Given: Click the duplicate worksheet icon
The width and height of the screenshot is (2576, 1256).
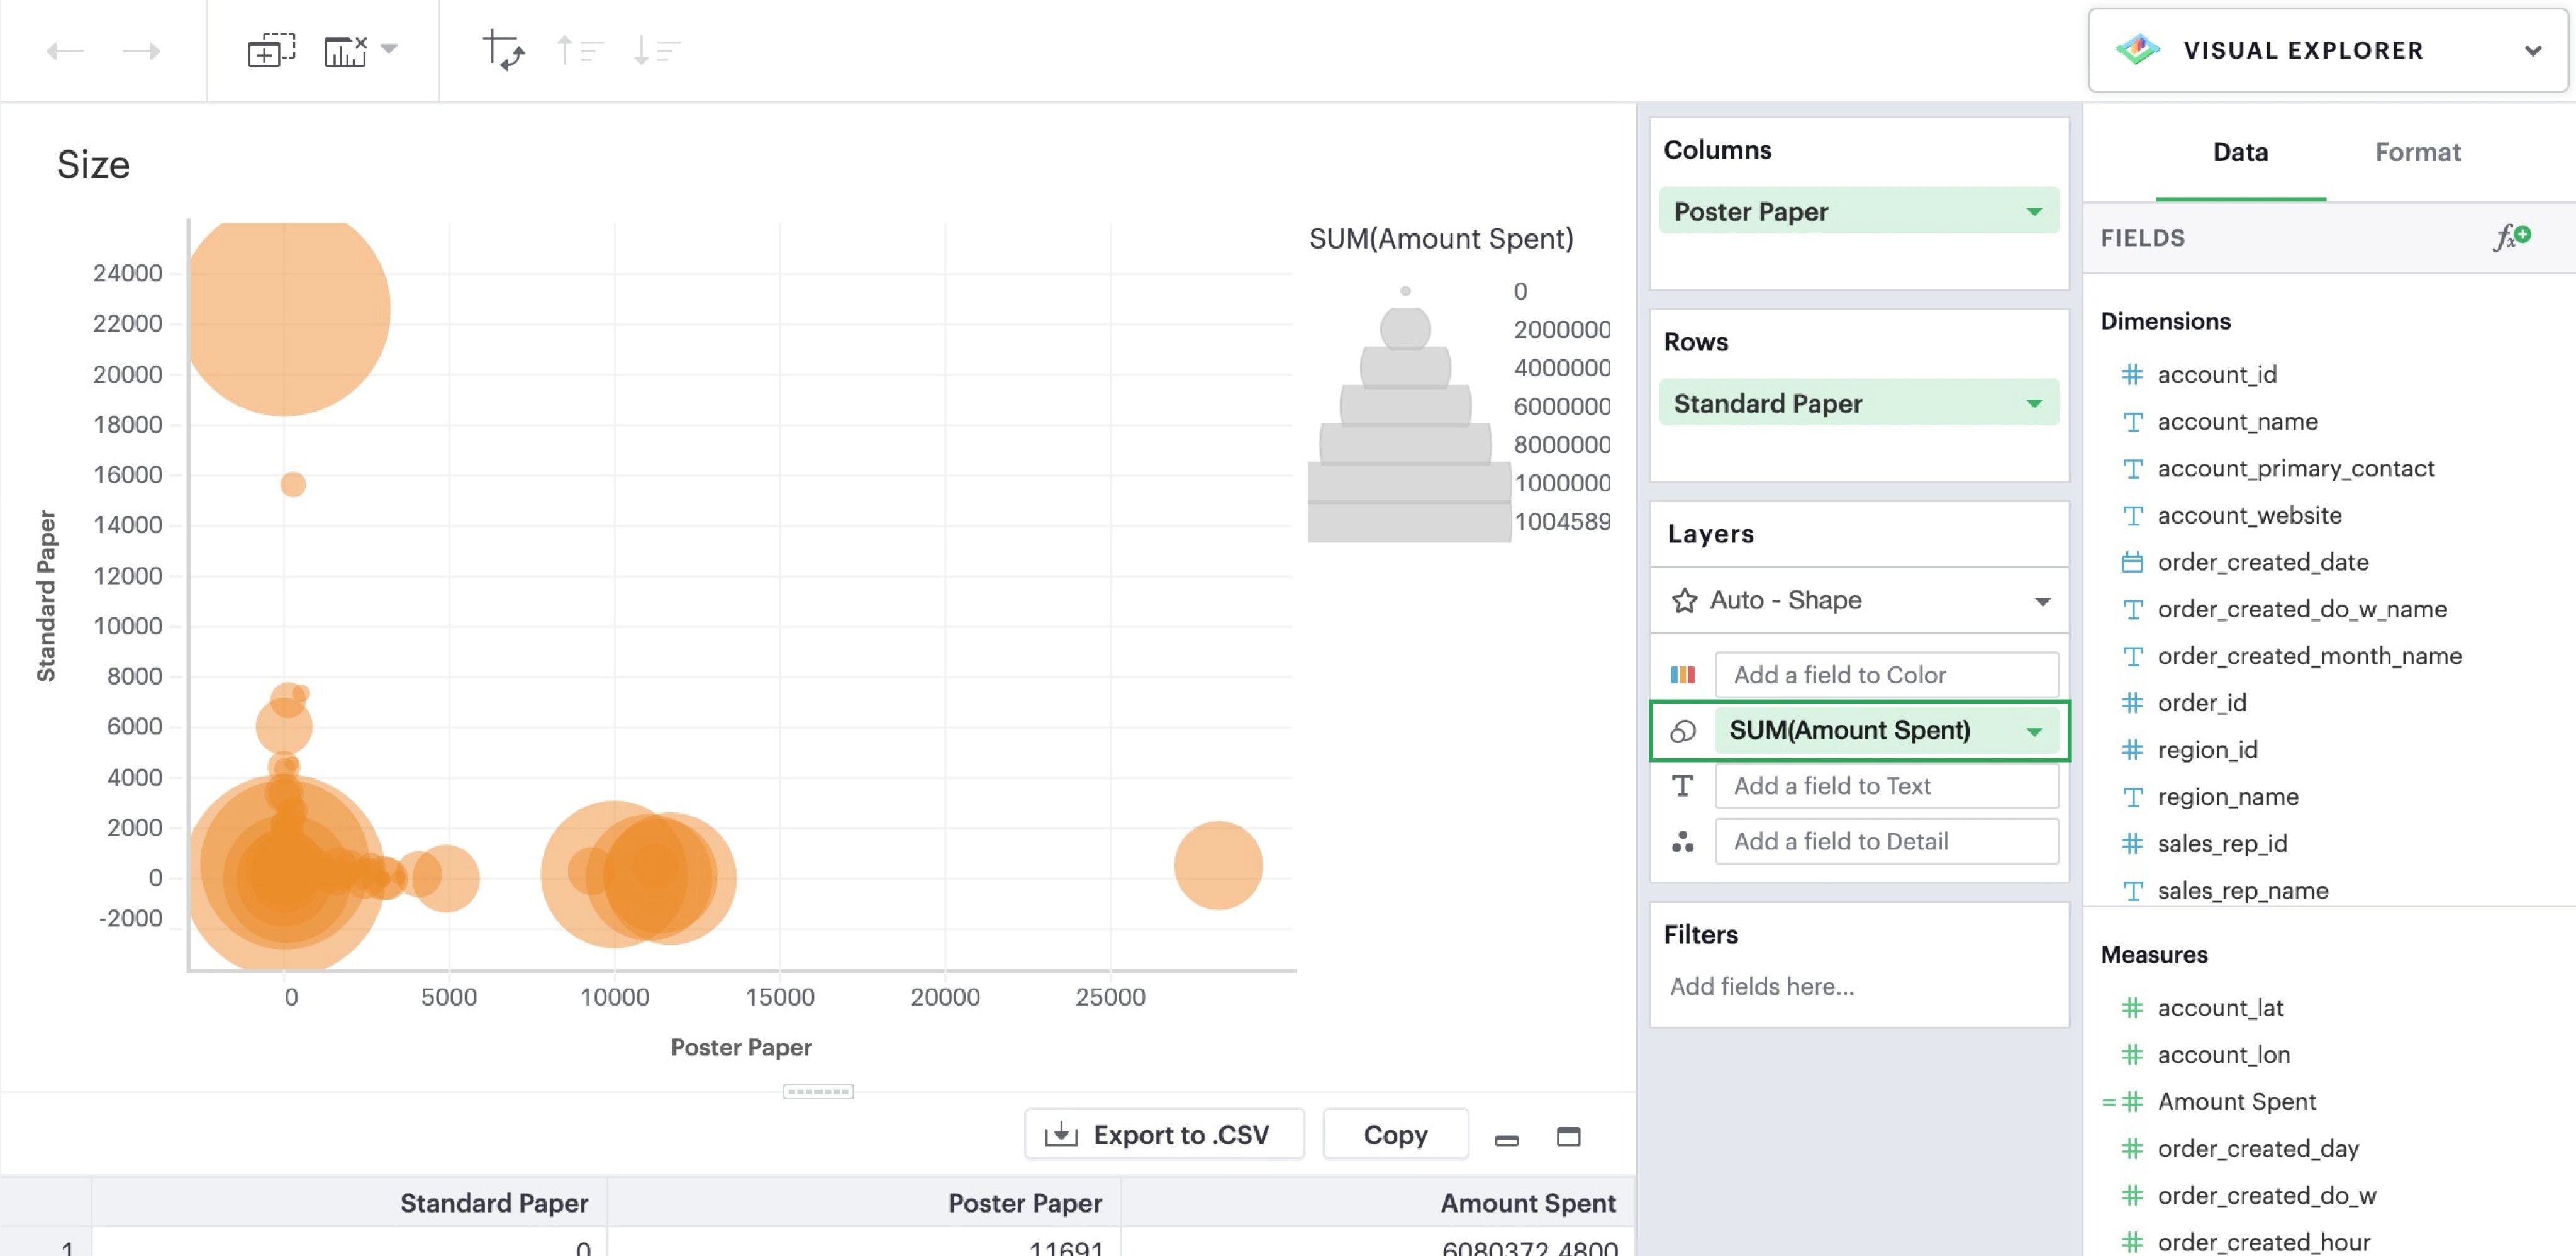Looking at the screenshot, I should click(271, 50).
